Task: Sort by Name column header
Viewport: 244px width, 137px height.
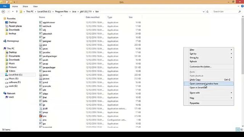Action: [42, 17]
